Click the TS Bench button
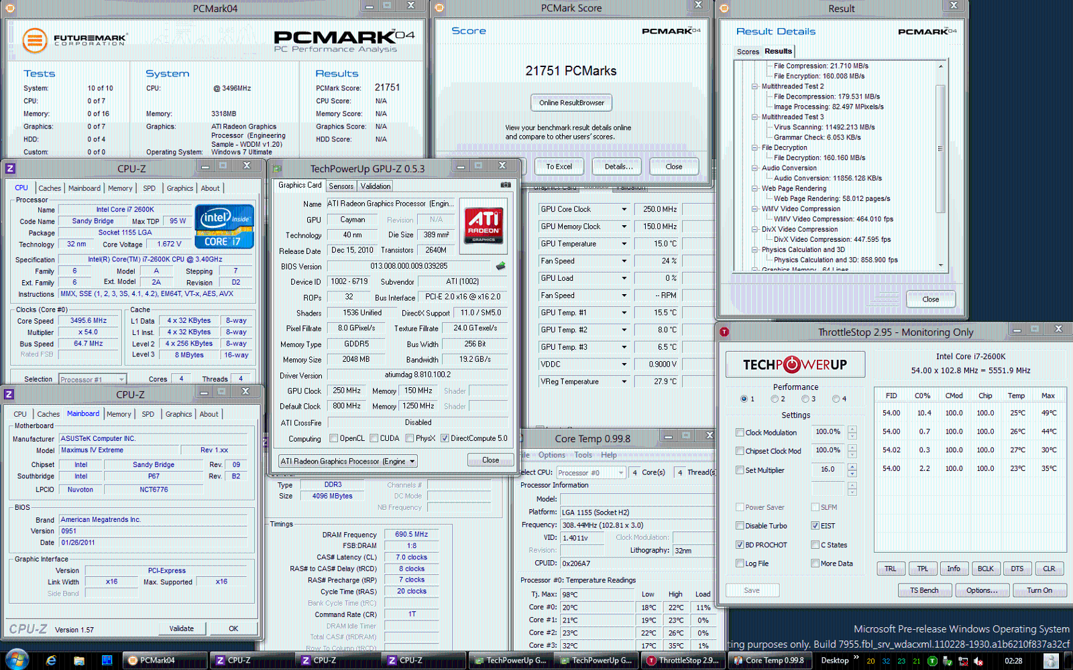This screenshot has width=1073, height=670. pos(924,590)
